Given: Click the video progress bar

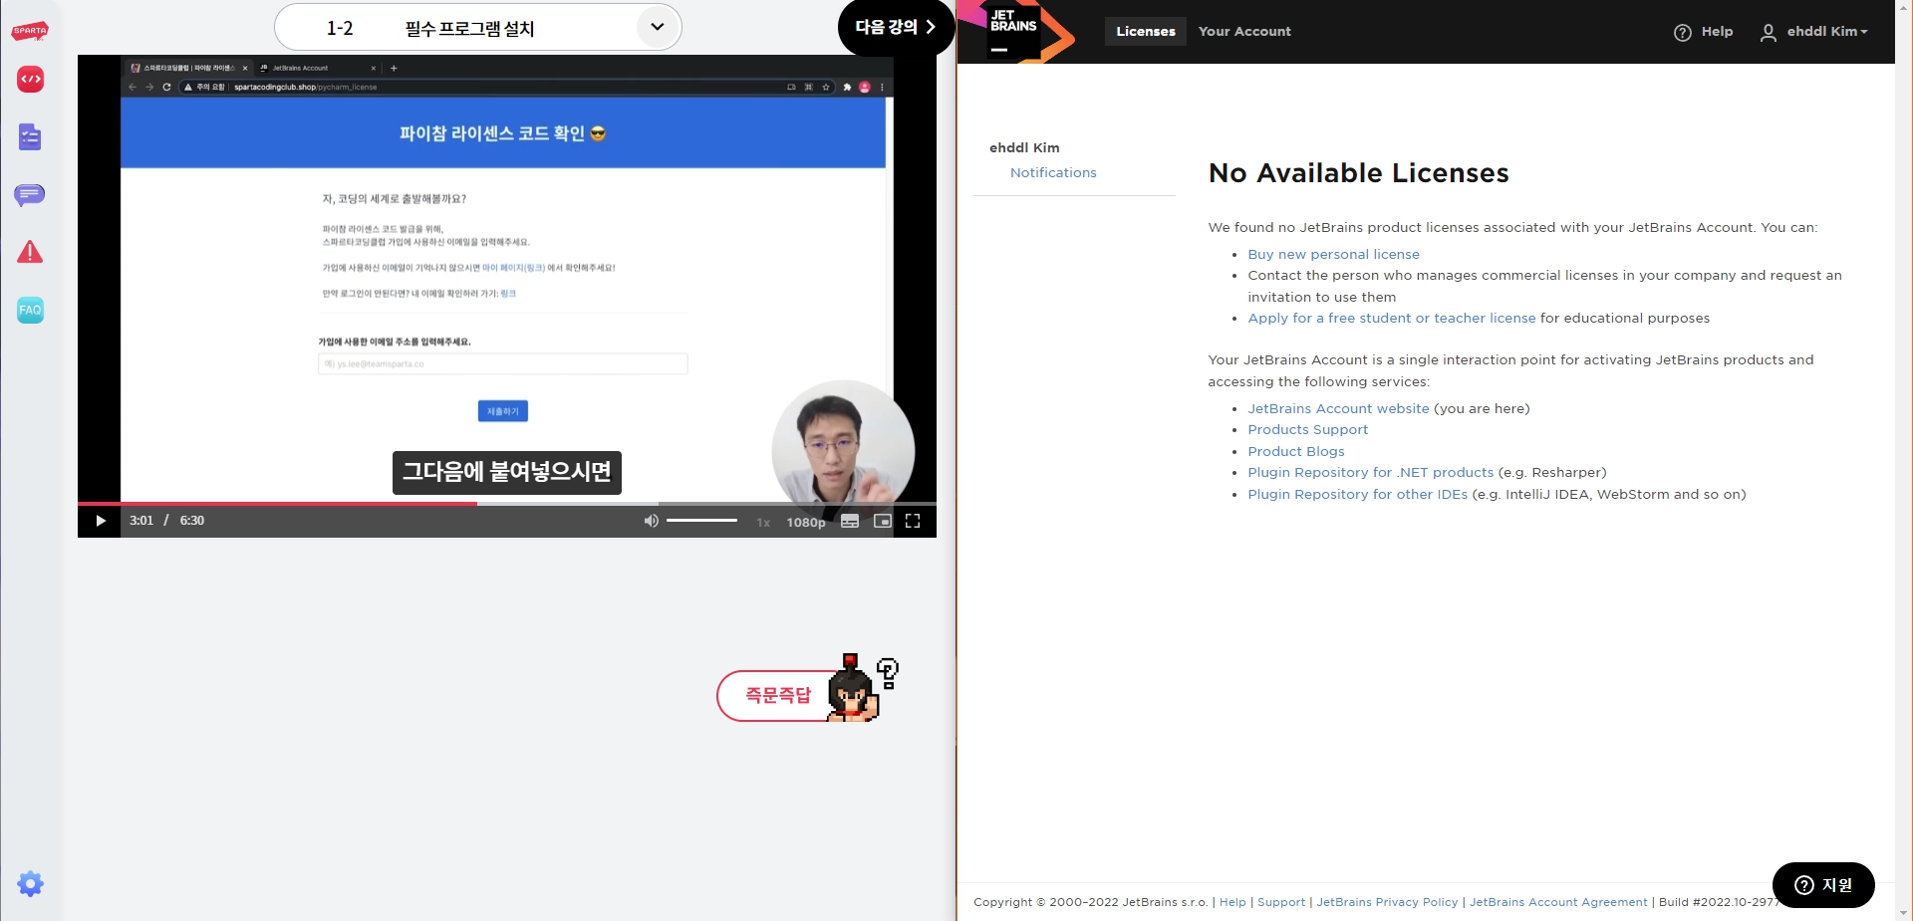Looking at the screenshot, I should (x=507, y=504).
